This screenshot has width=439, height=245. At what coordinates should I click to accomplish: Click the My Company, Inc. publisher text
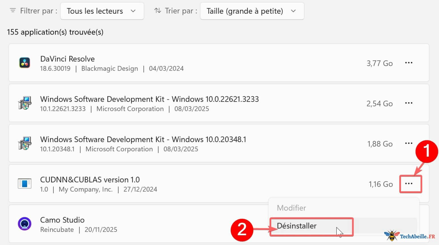tap(86, 189)
